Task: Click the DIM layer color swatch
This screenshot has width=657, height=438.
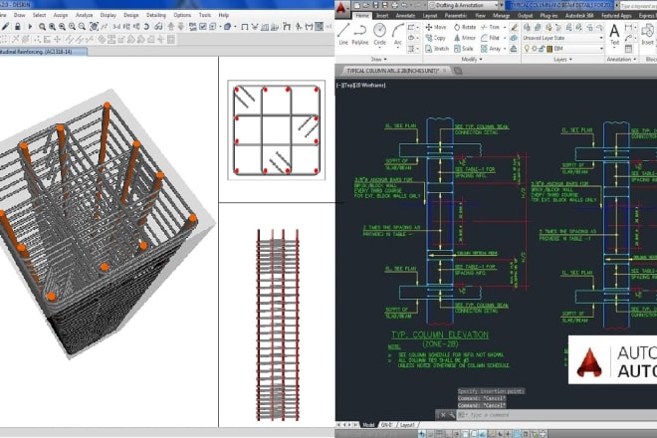Action: pos(549,49)
